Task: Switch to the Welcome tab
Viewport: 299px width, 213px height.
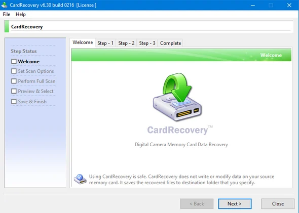Action: click(x=83, y=42)
